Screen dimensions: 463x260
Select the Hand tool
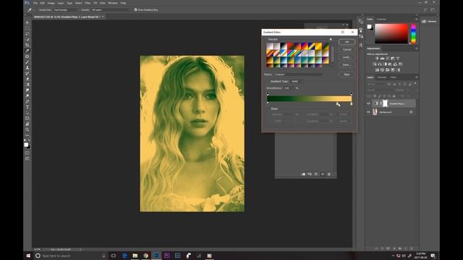27,123
